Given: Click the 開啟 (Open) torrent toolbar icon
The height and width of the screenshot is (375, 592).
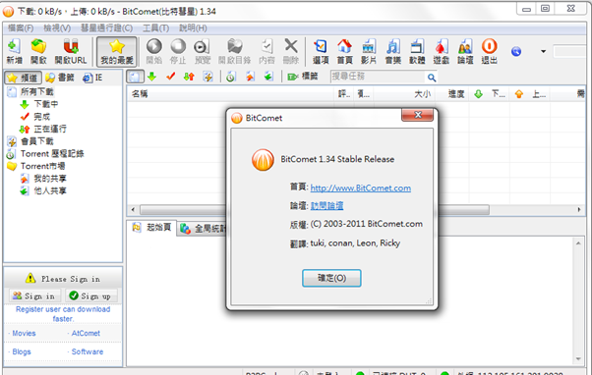Looking at the screenshot, I should click(x=38, y=51).
